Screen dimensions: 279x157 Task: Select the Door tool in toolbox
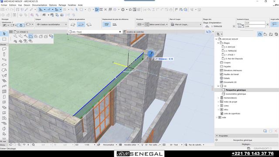4,97
